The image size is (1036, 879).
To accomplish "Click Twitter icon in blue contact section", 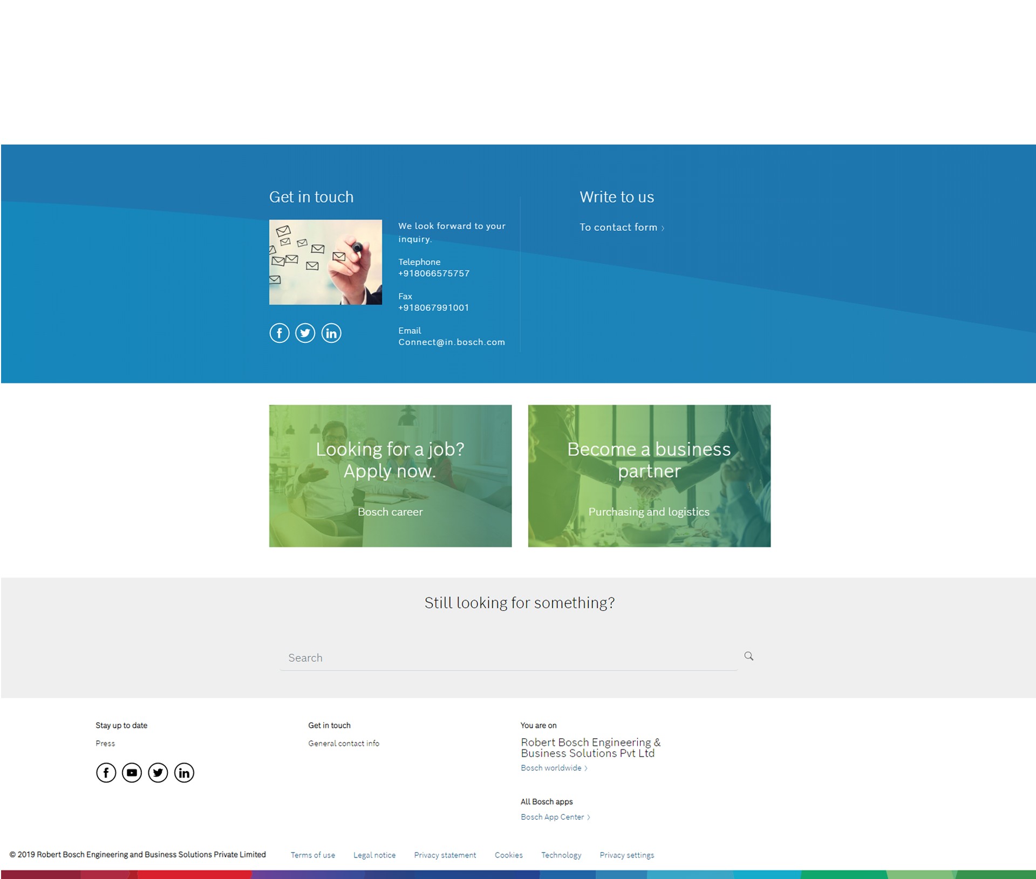I will [x=305, y=333].
